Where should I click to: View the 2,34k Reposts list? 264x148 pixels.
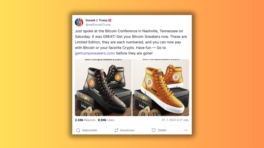point(85,120)
